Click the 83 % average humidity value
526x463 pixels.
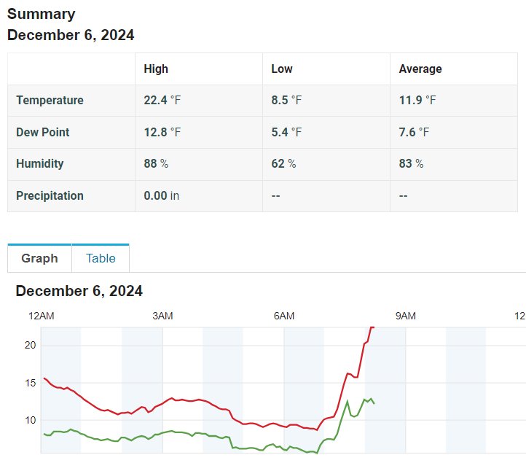pyautogui.click(x=411, y=163)
